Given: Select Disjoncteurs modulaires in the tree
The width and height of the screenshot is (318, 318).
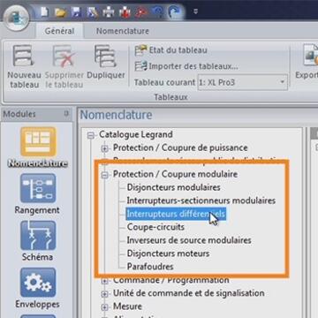Looking at the screenshot, I should (x=173, y=187).
